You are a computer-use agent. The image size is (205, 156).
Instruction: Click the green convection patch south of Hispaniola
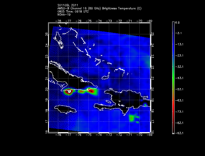pyautogui.click(x=132, y=118)
